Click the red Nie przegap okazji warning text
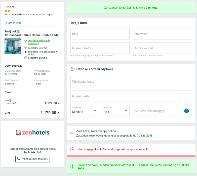 (113, 149)
